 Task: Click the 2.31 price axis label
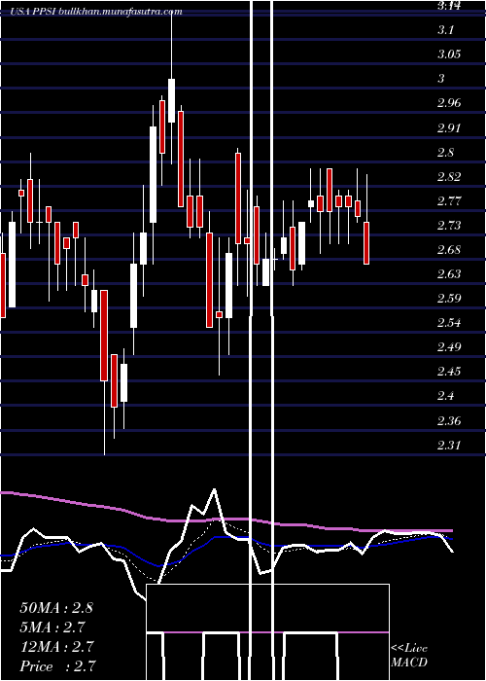coord(449,446)
